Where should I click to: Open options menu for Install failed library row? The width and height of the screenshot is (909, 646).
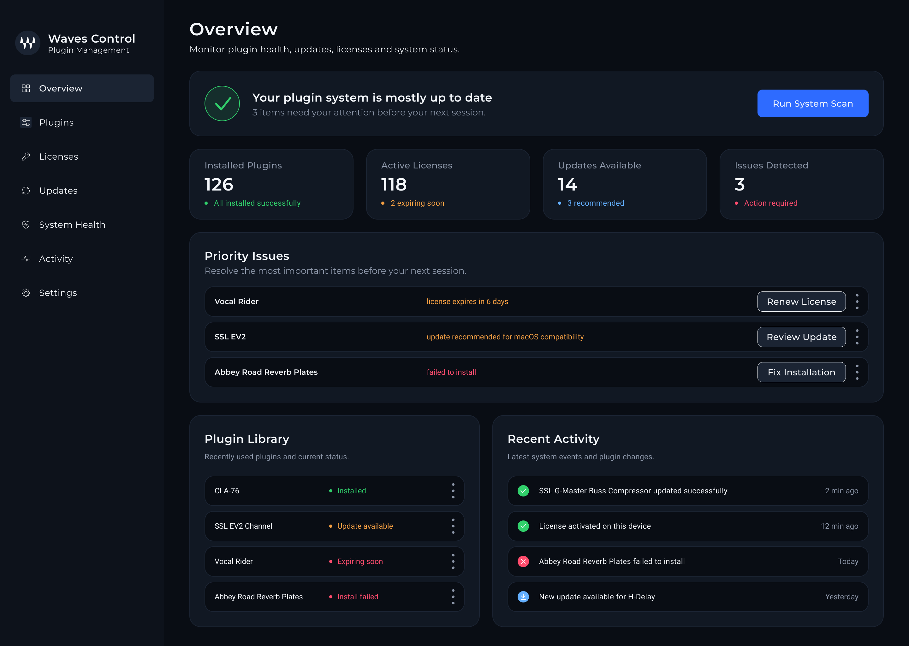(453, 597)
